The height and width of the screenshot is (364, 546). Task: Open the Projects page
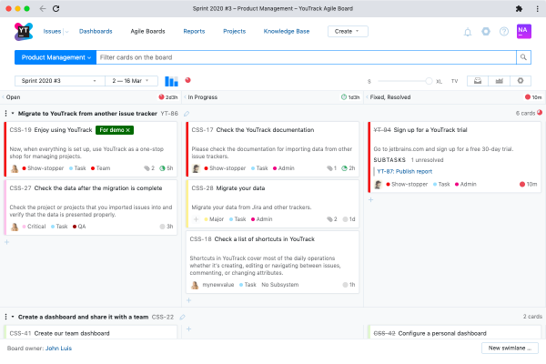(235, 31)
